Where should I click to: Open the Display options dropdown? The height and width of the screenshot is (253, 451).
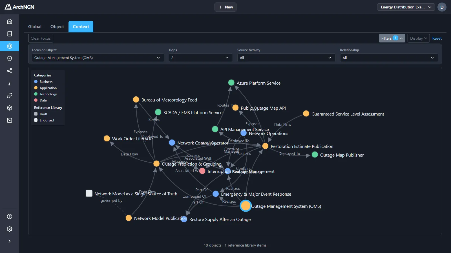click(x=419, y=38)
